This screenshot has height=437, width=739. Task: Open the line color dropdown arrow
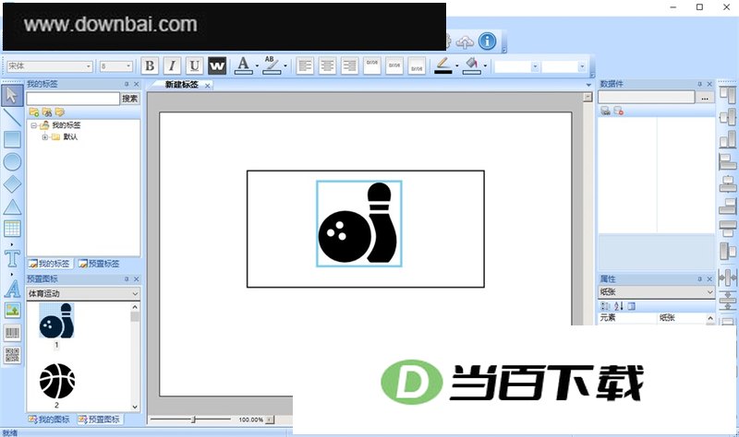(x=456, y=66)
